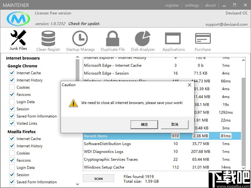Click the Purchase card icon
251x188 pixels.
click(203, 38)
